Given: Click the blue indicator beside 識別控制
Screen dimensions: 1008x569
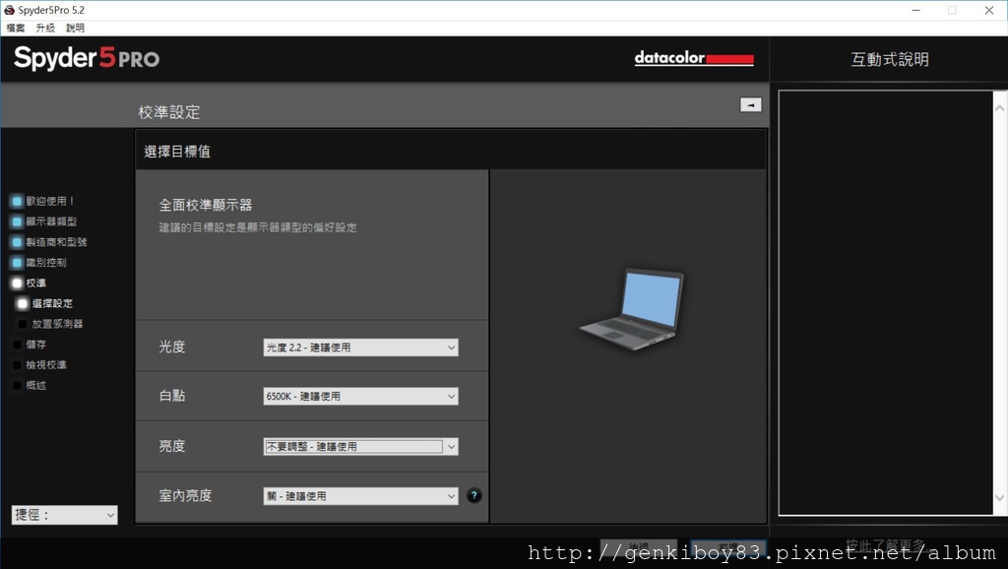Looking at the screenshot, I should click(x=18, y=262).
